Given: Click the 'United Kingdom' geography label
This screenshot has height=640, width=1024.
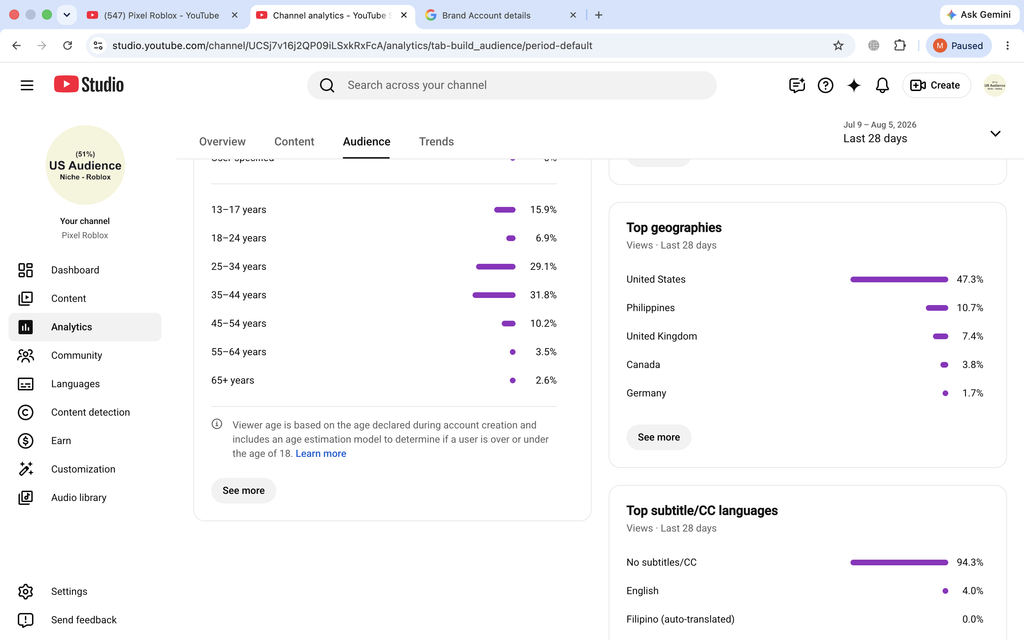Looking at the screenshot, I should 661,336.
